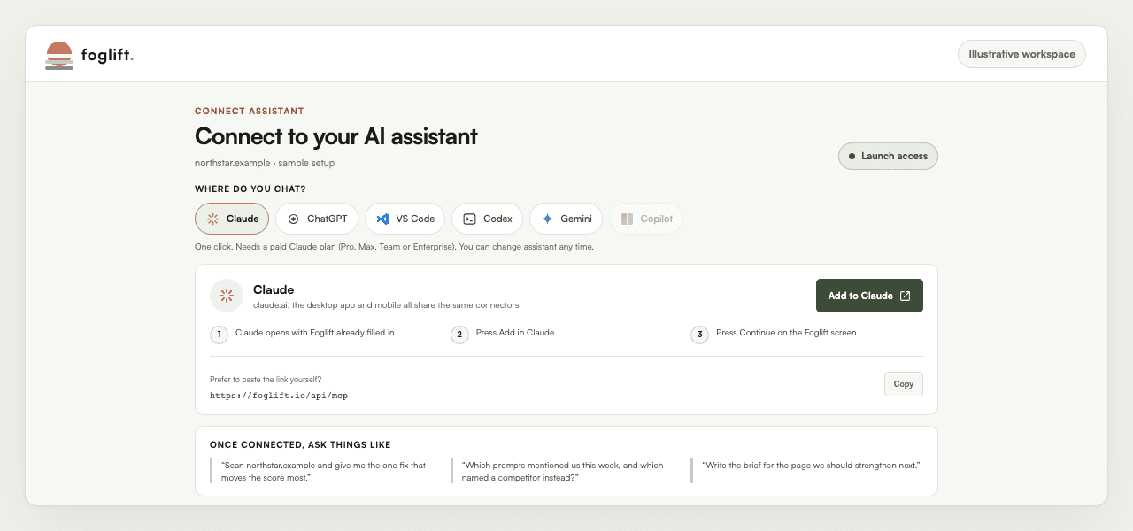Click the "Connect to your AI assistant" heading
The image size is (1133, 531).
point(336,136)
